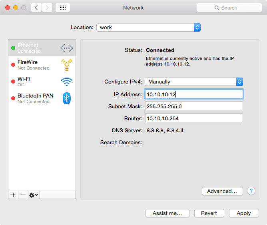Click the Connected status text
This screenshot has height=225, width=267.
tap(160, 50)
